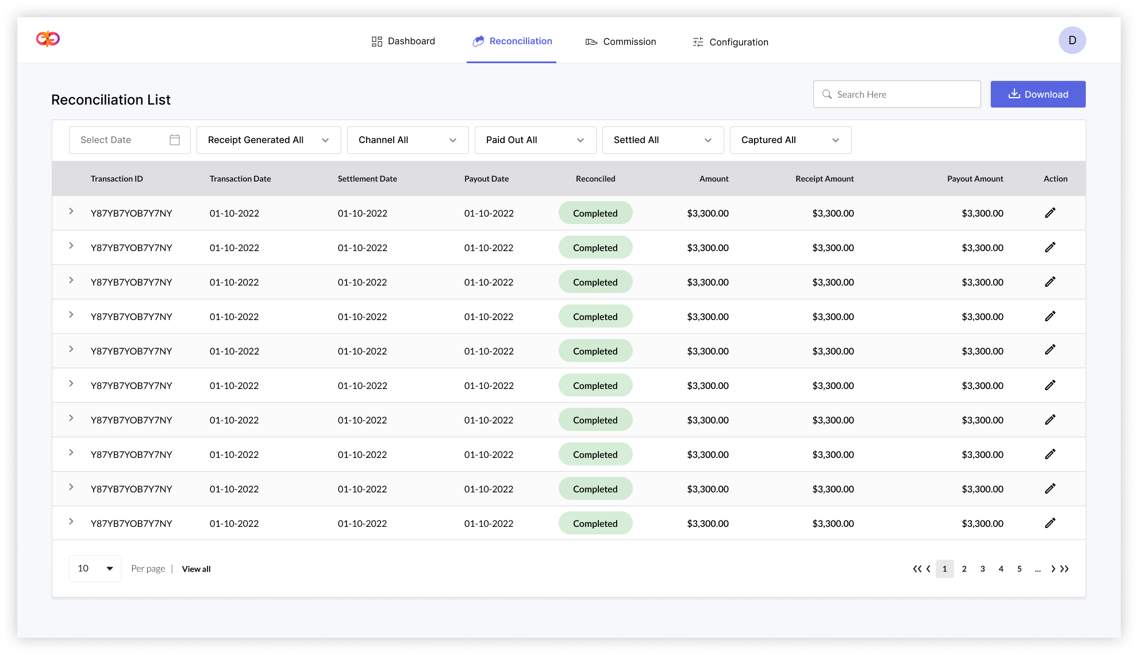Select the Reconciliation tab
This screenshot has width=1138, height=655.
click(512, 41)
